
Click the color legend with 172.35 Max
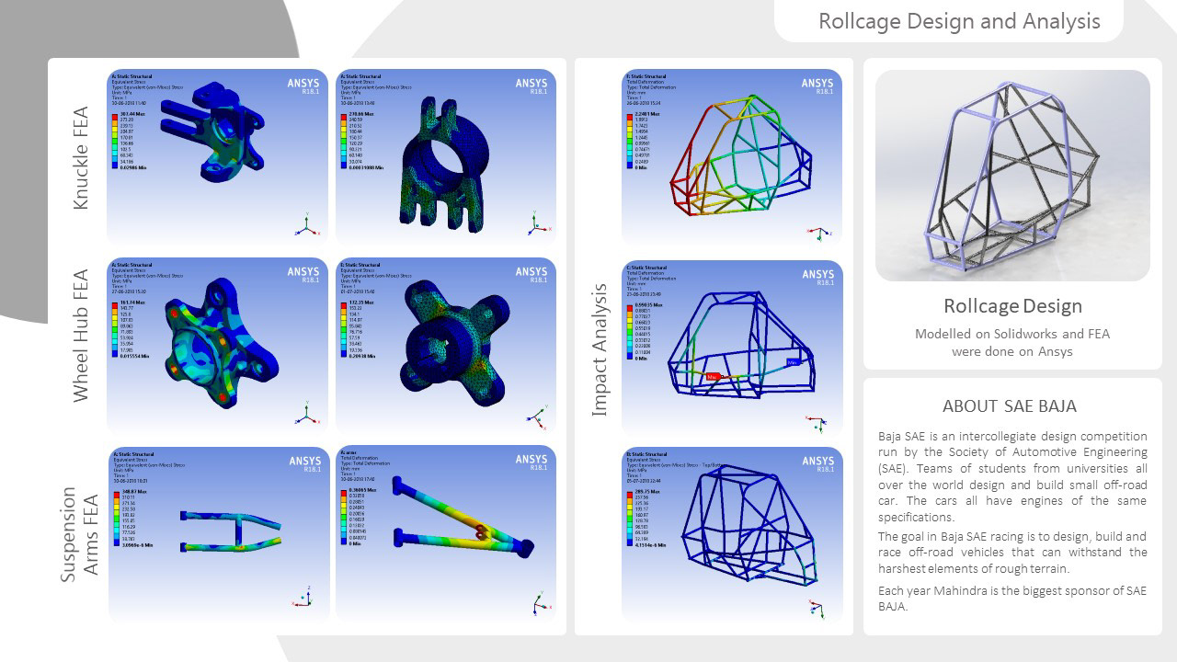point(360,328)
